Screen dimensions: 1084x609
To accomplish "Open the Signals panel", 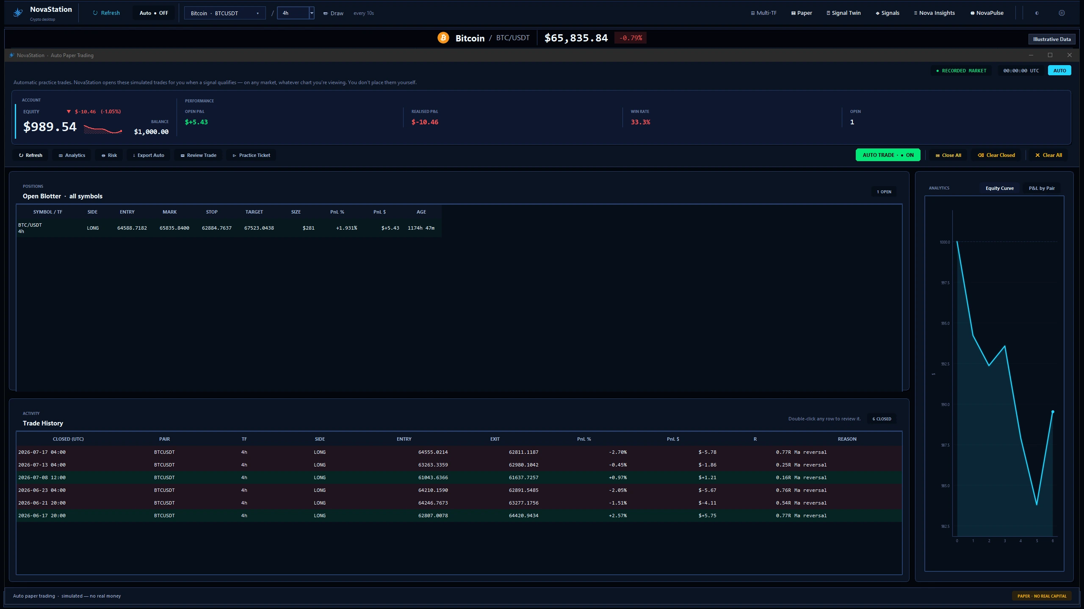I will pos(887,13).
